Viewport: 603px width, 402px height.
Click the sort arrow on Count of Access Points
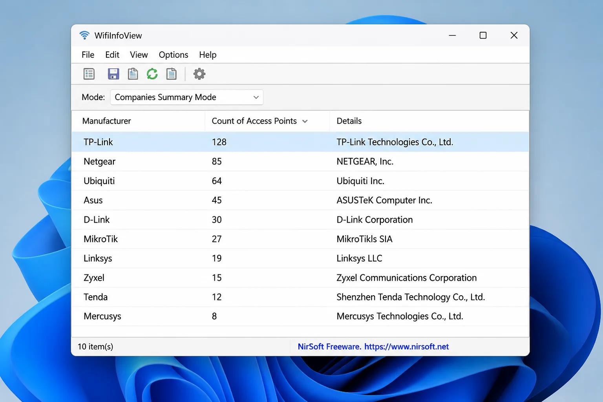click(305, 121)
